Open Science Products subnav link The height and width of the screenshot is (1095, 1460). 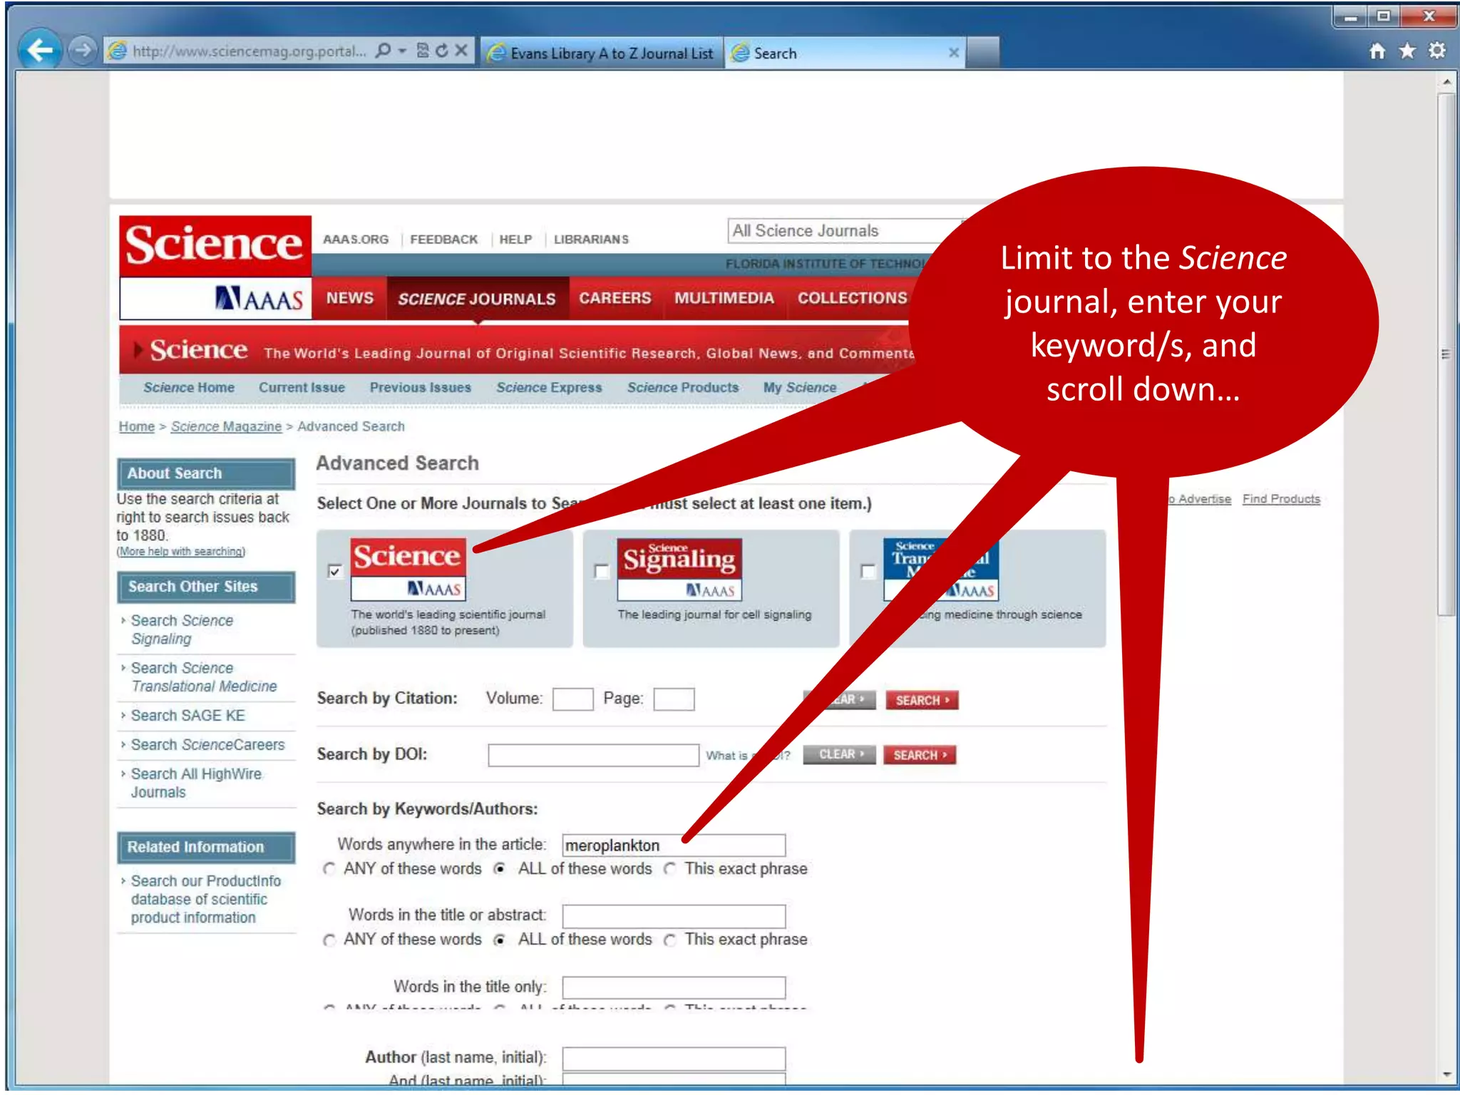pos(682,387)
